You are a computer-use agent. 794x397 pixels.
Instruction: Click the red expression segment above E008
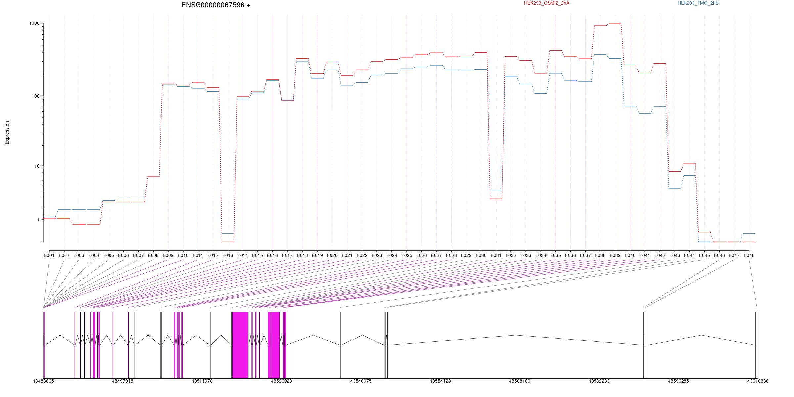153,177
